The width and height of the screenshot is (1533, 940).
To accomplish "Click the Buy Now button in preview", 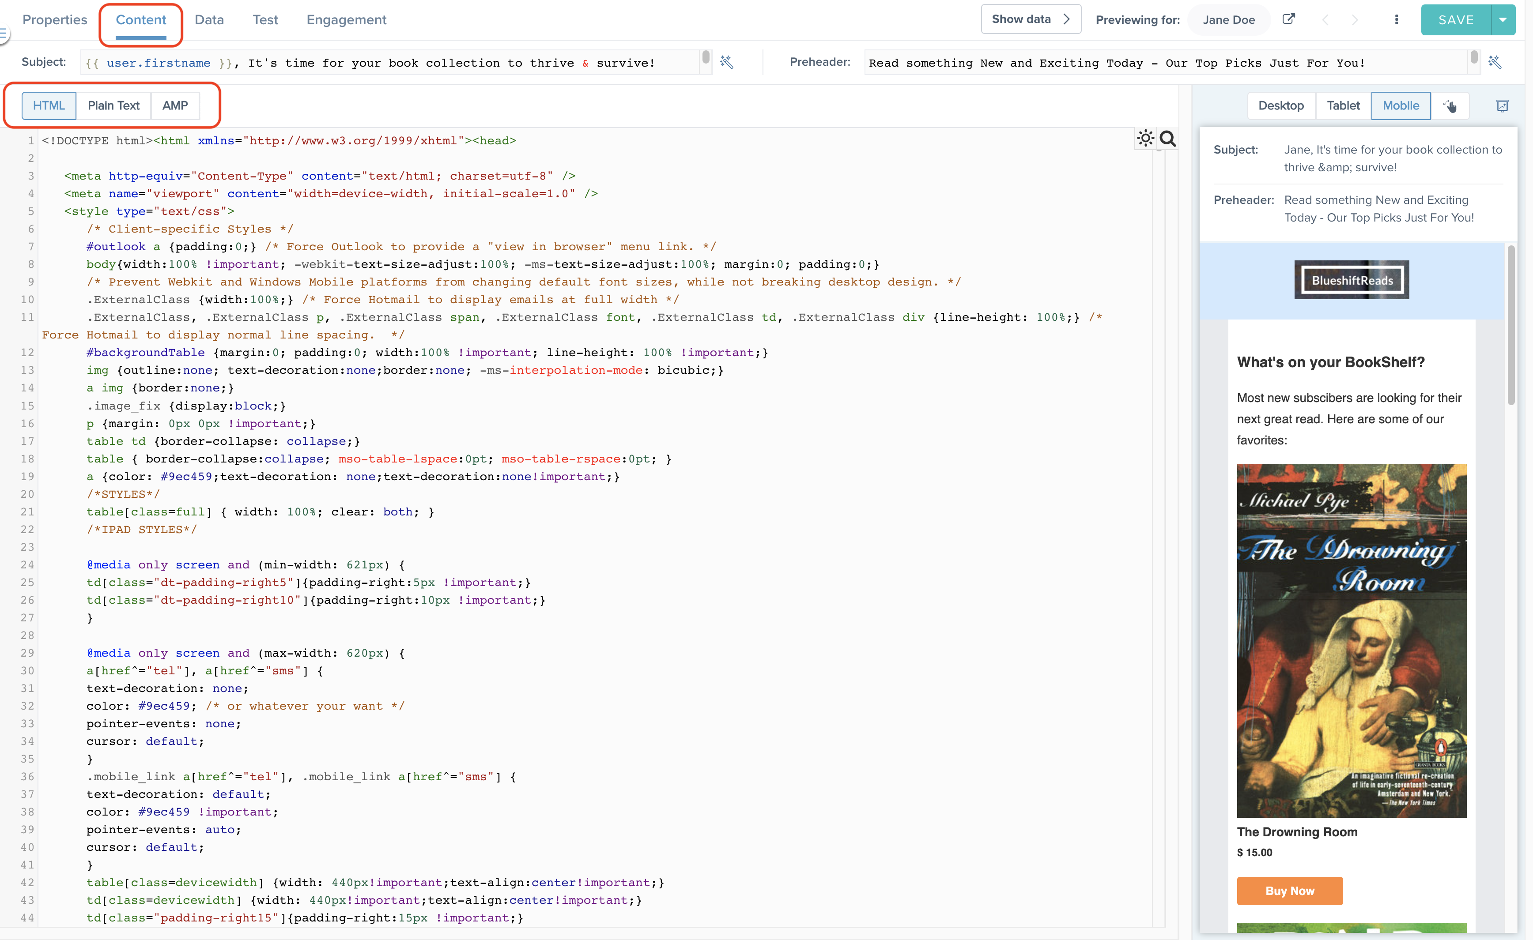I will click(1290, 890).
